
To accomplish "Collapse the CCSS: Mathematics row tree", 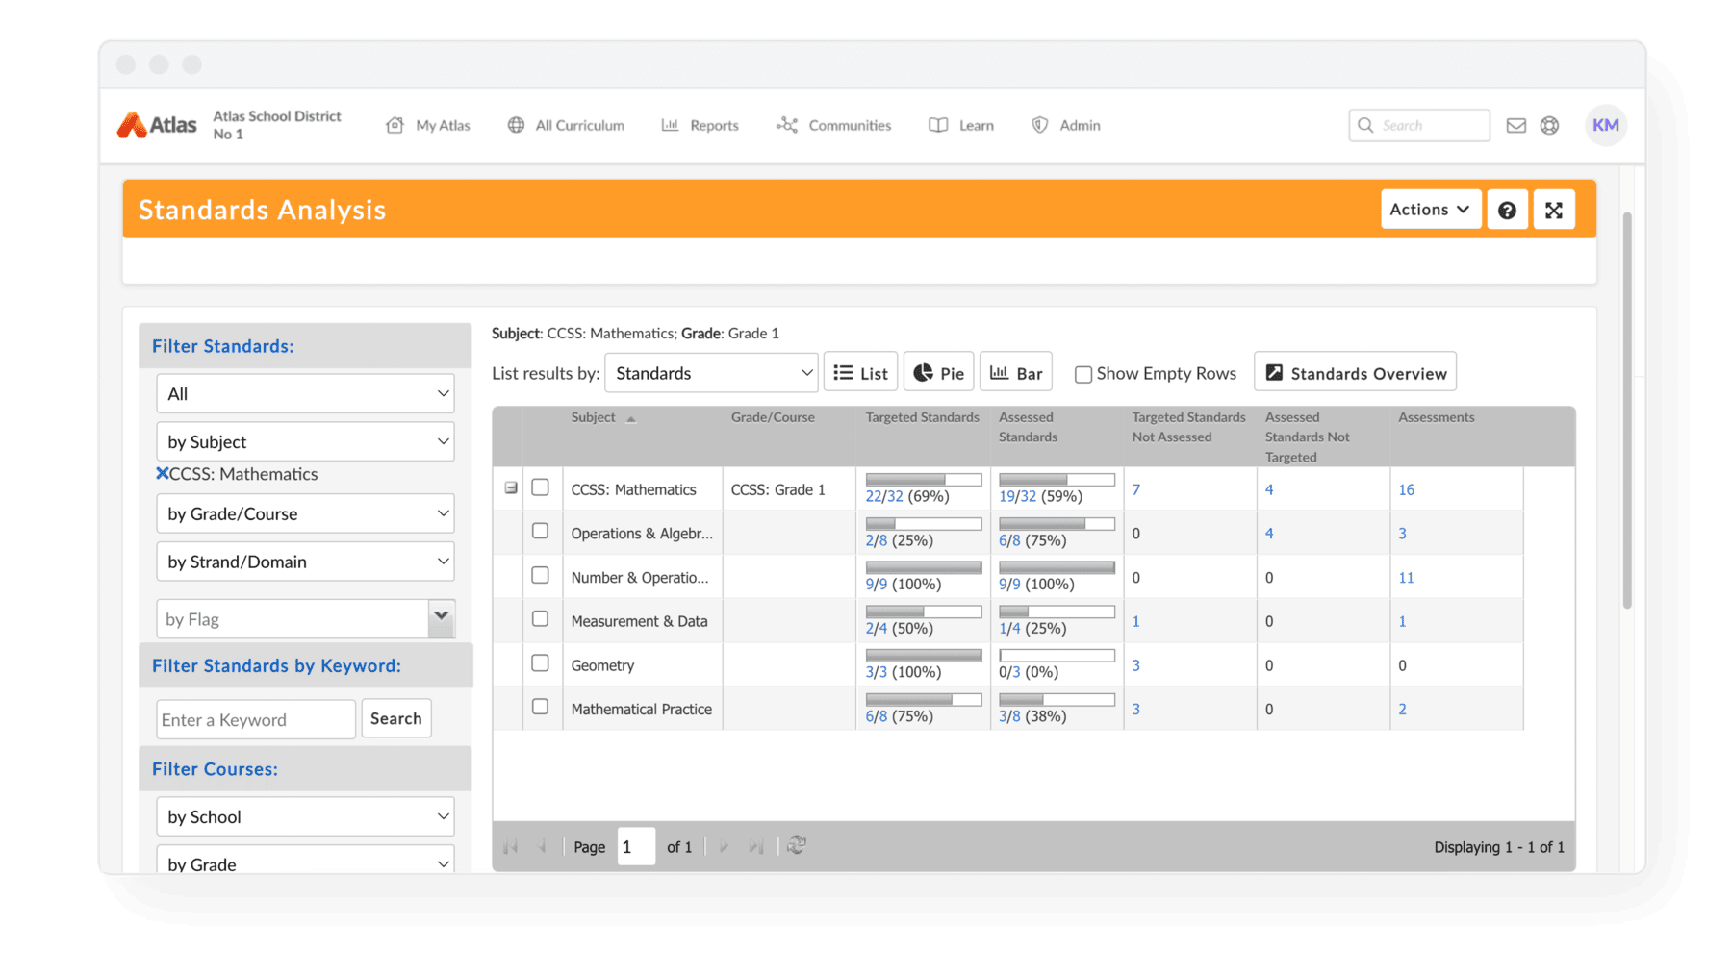I will click(511, 488).
